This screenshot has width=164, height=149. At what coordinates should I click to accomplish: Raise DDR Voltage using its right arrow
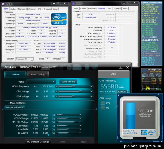point(92,96)
